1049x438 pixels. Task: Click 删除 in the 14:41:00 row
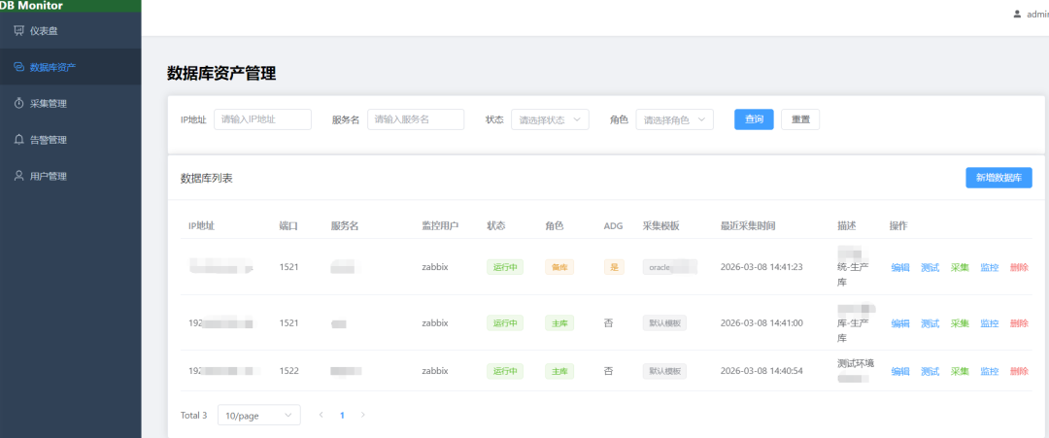pos(1020,323)
